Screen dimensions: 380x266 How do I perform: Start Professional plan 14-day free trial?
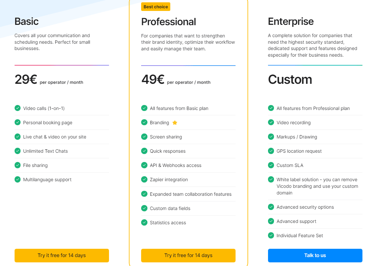pos(188,255)
